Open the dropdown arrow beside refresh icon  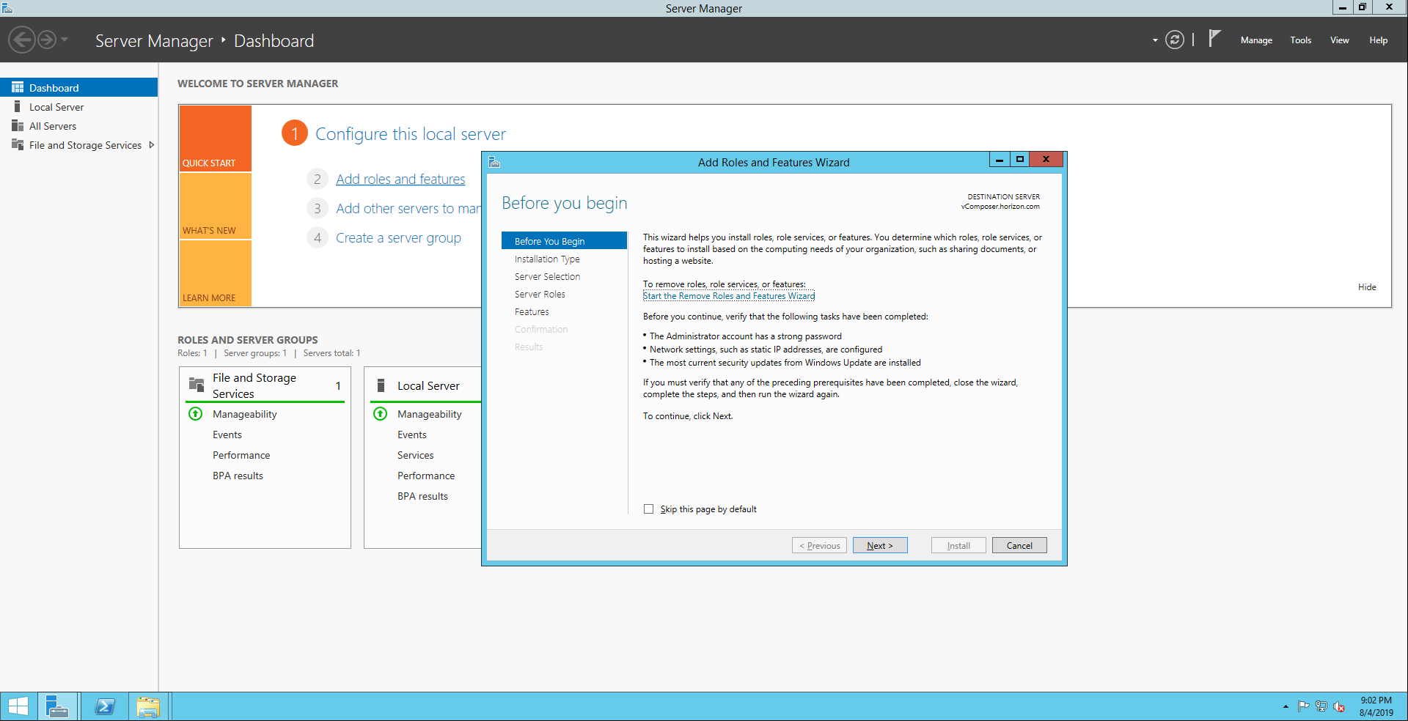coord(1155,40)
